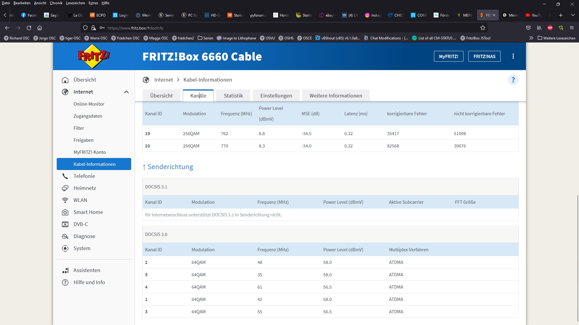Collapse the Internet menu chevron
Image resolution: width=579 pixels, height=325 pixels.
[126, 92]
